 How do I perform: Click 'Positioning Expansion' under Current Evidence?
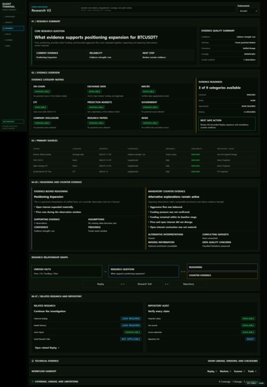click(47, 57)
